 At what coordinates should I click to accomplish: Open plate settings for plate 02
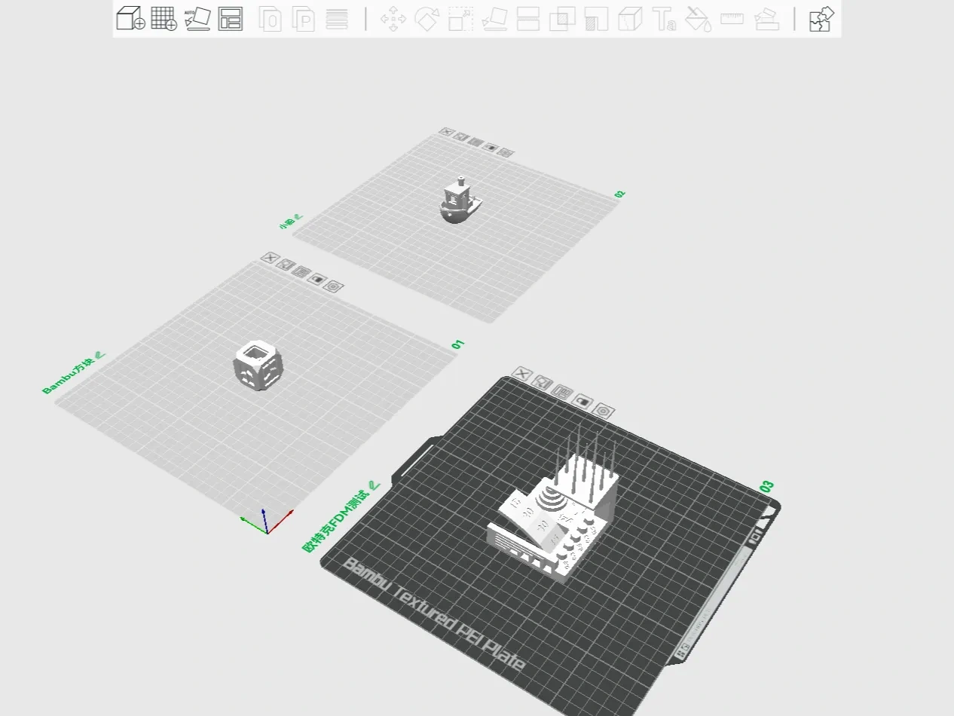505,151
